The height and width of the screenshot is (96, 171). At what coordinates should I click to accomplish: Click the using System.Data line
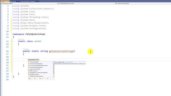coord(24,20)
